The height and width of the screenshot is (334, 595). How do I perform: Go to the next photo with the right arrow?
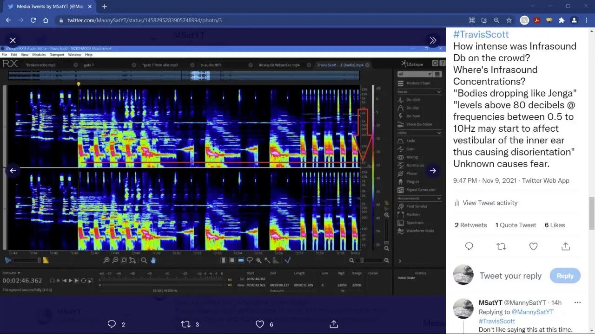tap(433, 171)
